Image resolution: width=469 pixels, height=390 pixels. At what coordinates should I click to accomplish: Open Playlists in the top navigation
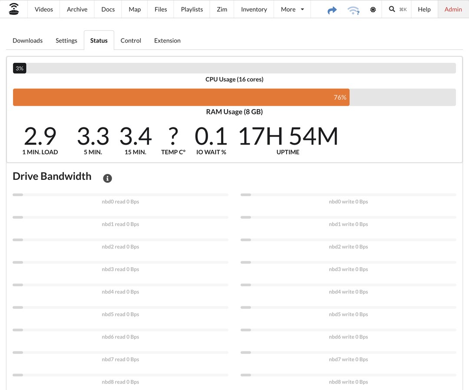(192, 9)
